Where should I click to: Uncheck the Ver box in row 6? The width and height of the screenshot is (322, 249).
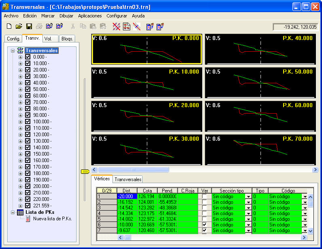[x=204, y=225]
